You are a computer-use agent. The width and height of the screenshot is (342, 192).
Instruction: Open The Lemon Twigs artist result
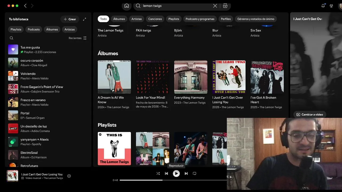[111, 30]
